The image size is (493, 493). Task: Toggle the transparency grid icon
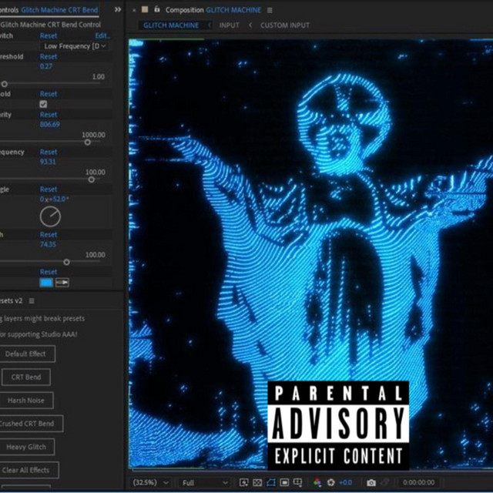click(x=284, y=483)
